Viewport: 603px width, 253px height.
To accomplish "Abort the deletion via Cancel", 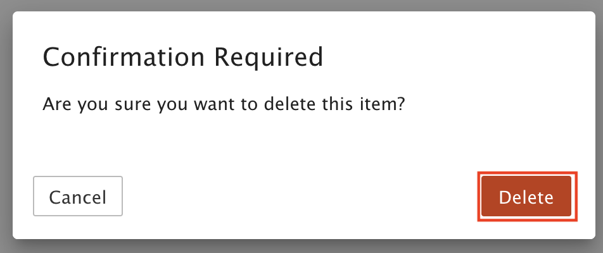I will [x=78, y=196].
